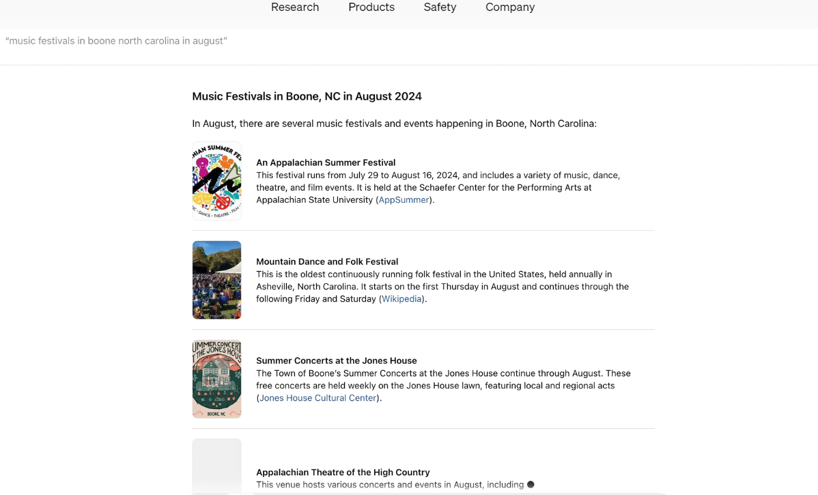Follow the AppSummer source link
This screenshot has width=818, height=495.
point(404,200)
